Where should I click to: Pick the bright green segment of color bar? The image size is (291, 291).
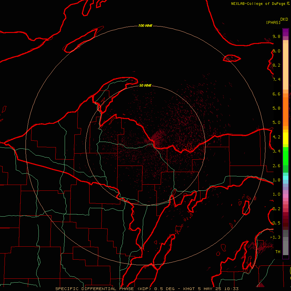coord(286,156)
